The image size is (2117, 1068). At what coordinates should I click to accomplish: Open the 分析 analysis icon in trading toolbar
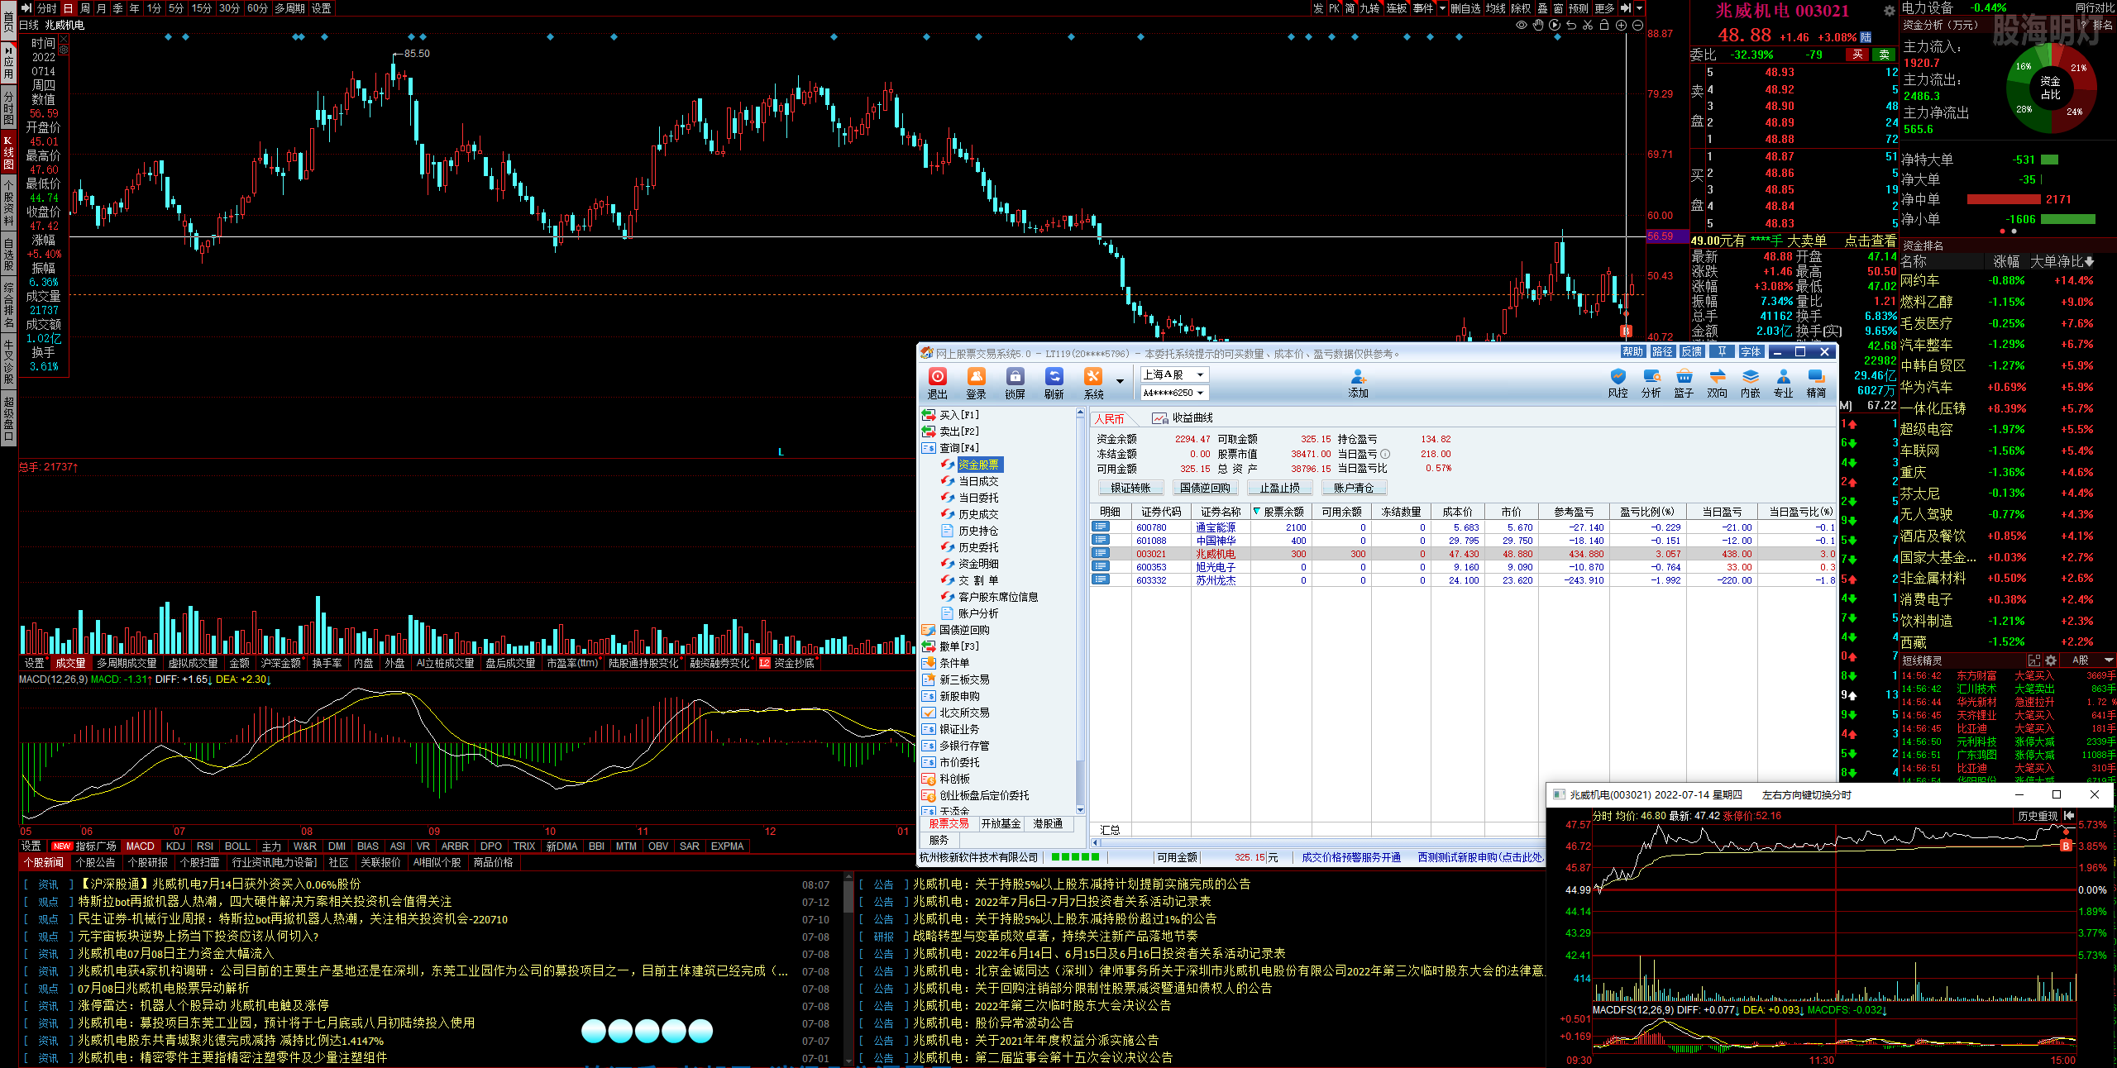coord(1651,384)
